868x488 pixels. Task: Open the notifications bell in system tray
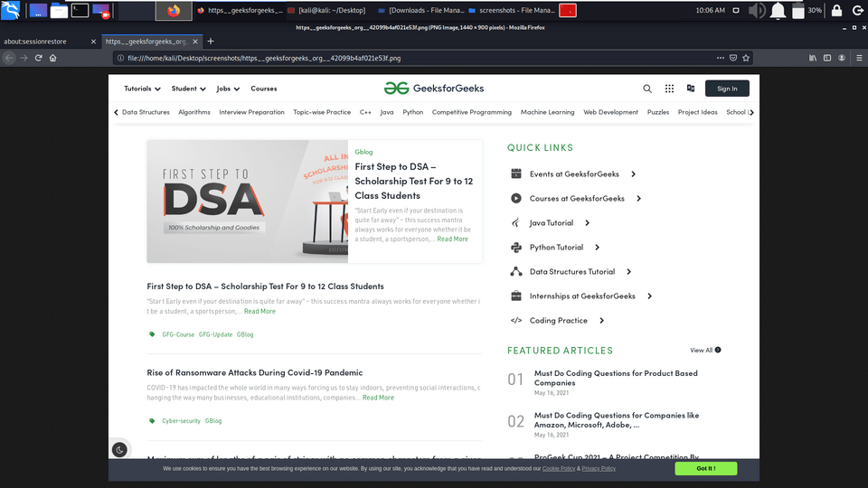click(x=778, y=11)
